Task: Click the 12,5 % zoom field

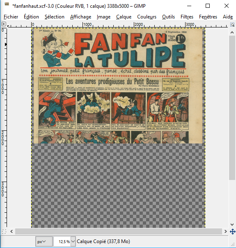Action: (62, 241)
